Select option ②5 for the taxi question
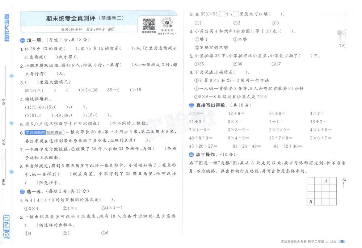 [x=66, y=233]
